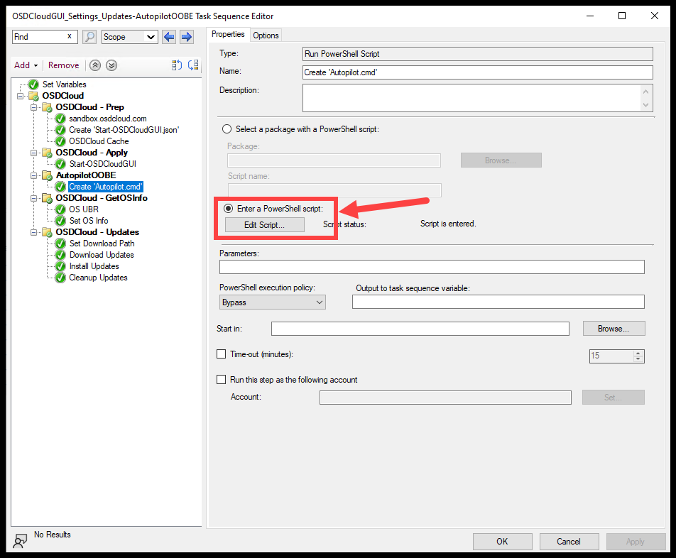This screenshot has height=558, width=676.
Task: Switch to the Options tab
Action: coord(266,34)
